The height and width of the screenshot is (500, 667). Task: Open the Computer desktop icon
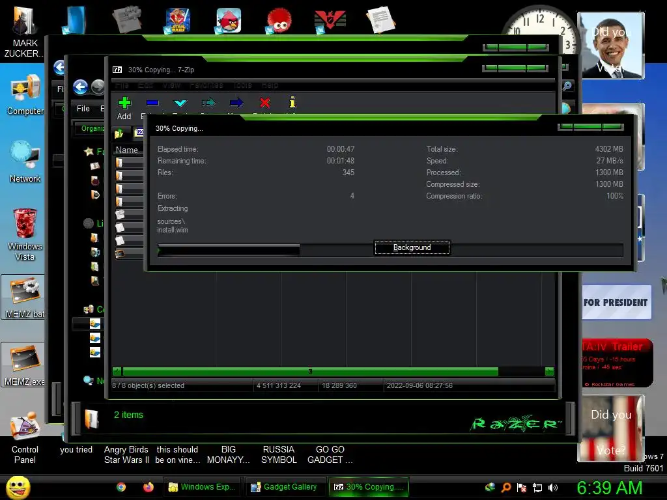[x=25, y=95]
